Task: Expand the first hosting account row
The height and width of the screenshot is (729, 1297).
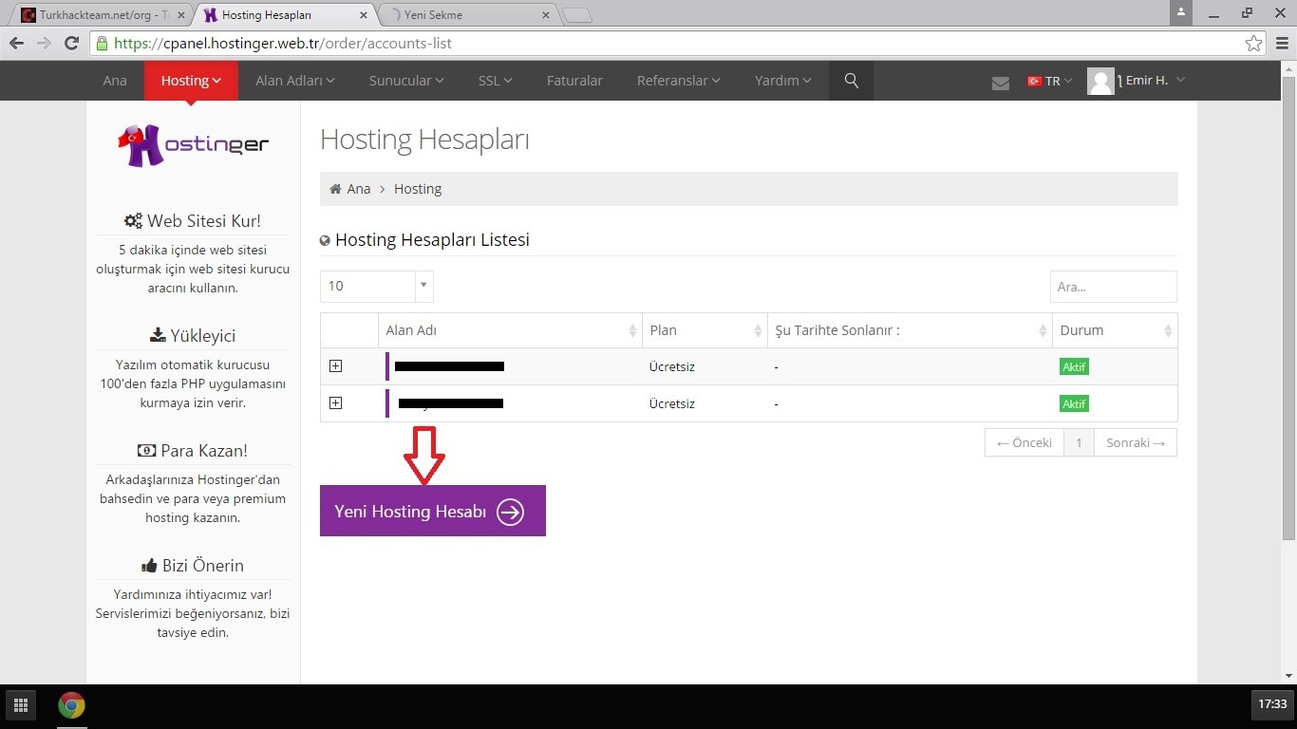Action: (335, 366)
